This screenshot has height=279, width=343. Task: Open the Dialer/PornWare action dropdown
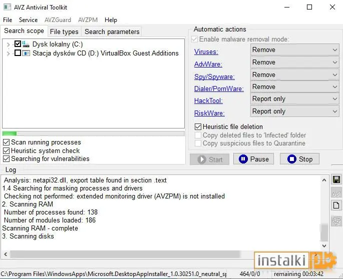(x=294, y=86)
